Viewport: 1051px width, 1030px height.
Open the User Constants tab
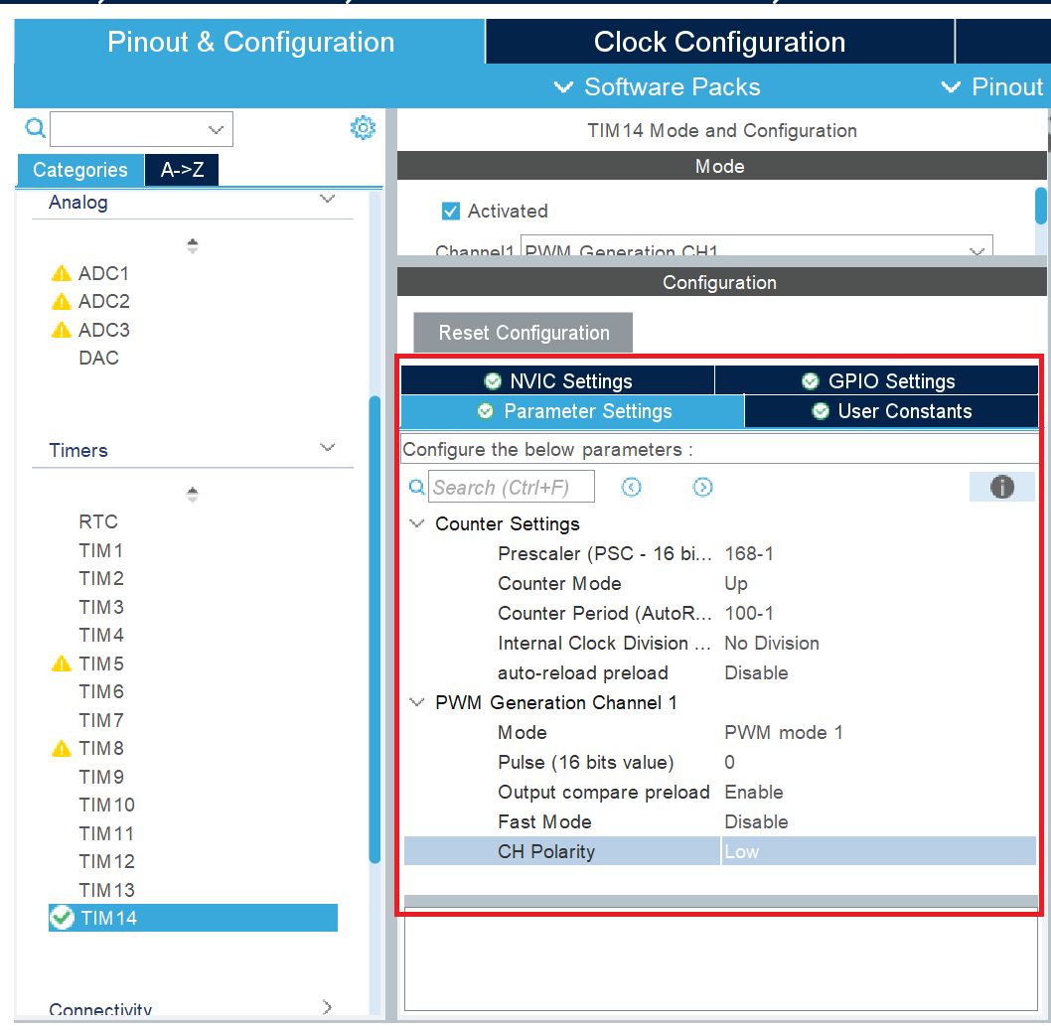click(x=891, y=411)
